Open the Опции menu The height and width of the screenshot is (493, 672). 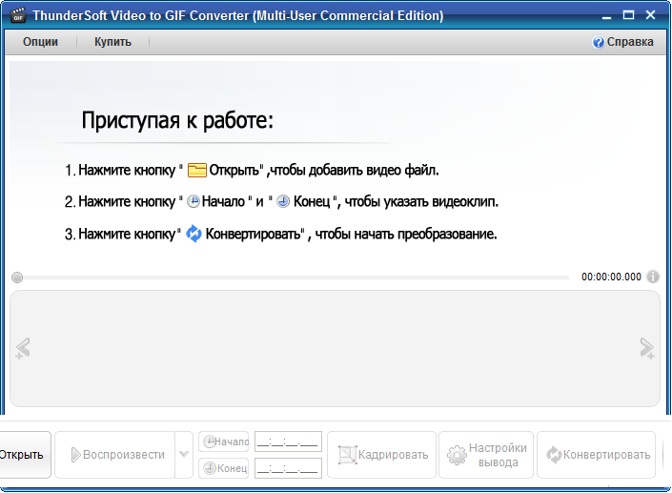40,42
